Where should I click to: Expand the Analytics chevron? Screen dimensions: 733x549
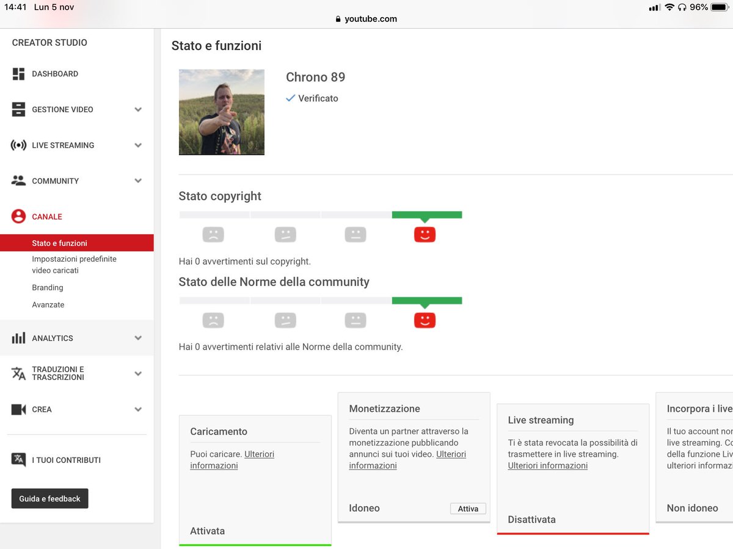coord(138,338)
